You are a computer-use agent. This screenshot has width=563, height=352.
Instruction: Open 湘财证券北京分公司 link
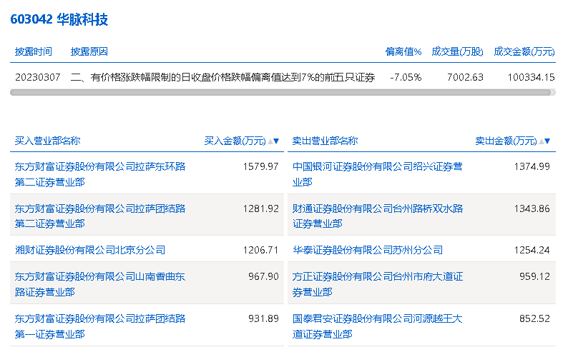pos(90,250)
